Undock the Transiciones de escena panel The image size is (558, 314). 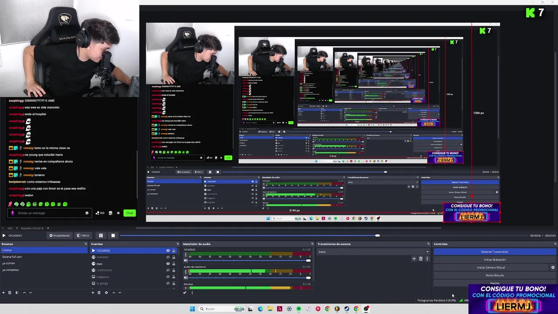click(429, 244)
